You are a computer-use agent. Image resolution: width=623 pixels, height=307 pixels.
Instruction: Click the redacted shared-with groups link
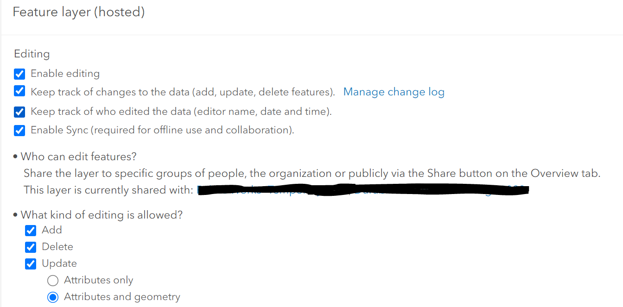point(362,190)
